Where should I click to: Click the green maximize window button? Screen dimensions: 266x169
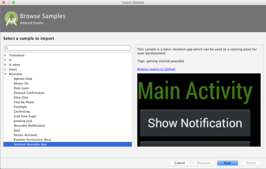click(13, 2)
